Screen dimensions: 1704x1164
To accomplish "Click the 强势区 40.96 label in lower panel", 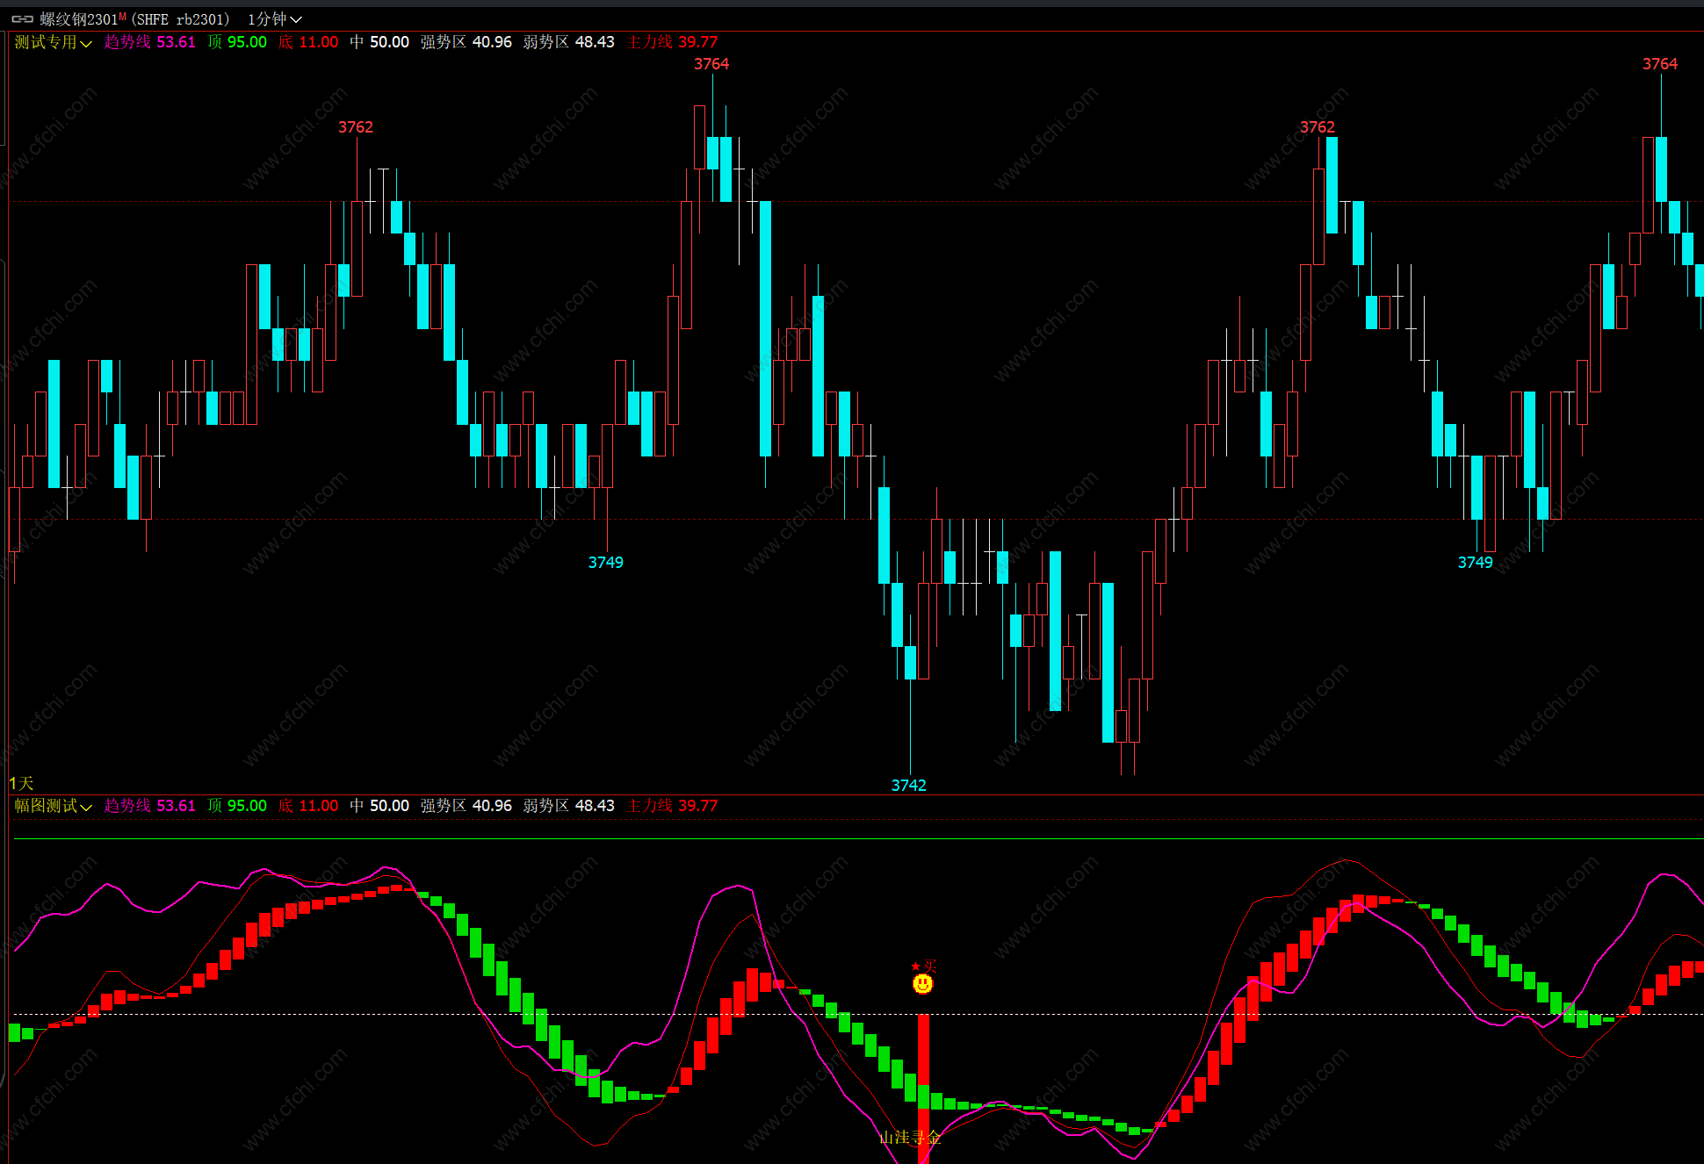I will 466,806.
